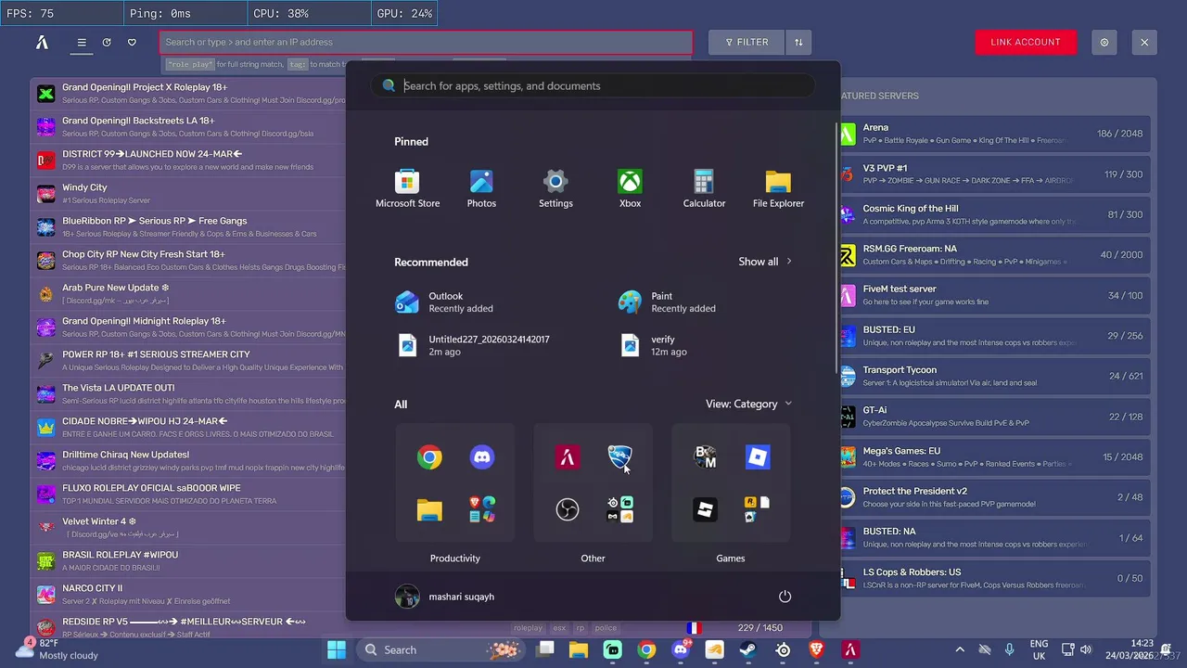Open FiveM settings gear button
This screenshot has width=1187, height=668.
[x=1104, y=42]
